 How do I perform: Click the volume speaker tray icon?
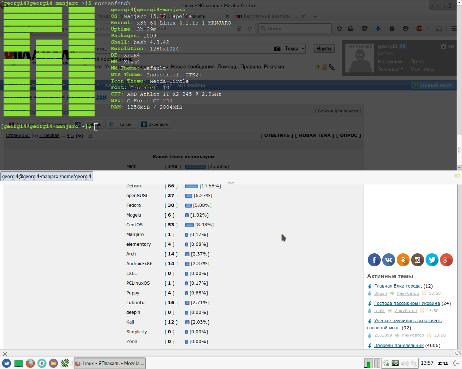(405, 363)
